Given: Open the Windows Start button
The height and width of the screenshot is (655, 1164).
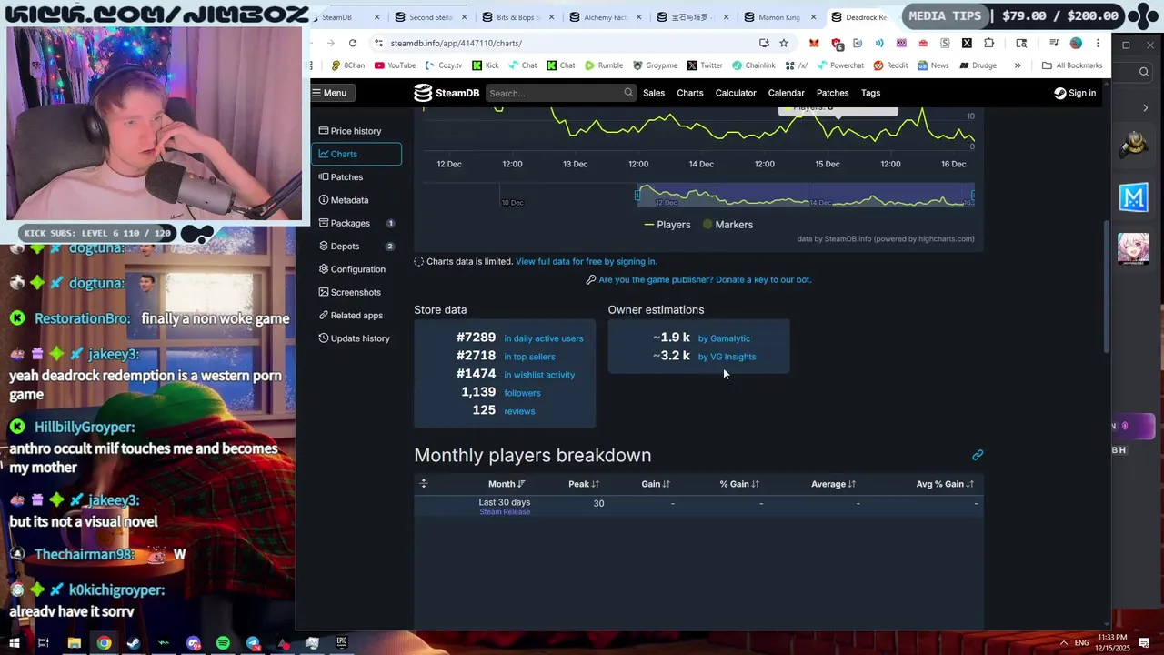Looking at the screenshot, I should (15, 643).
